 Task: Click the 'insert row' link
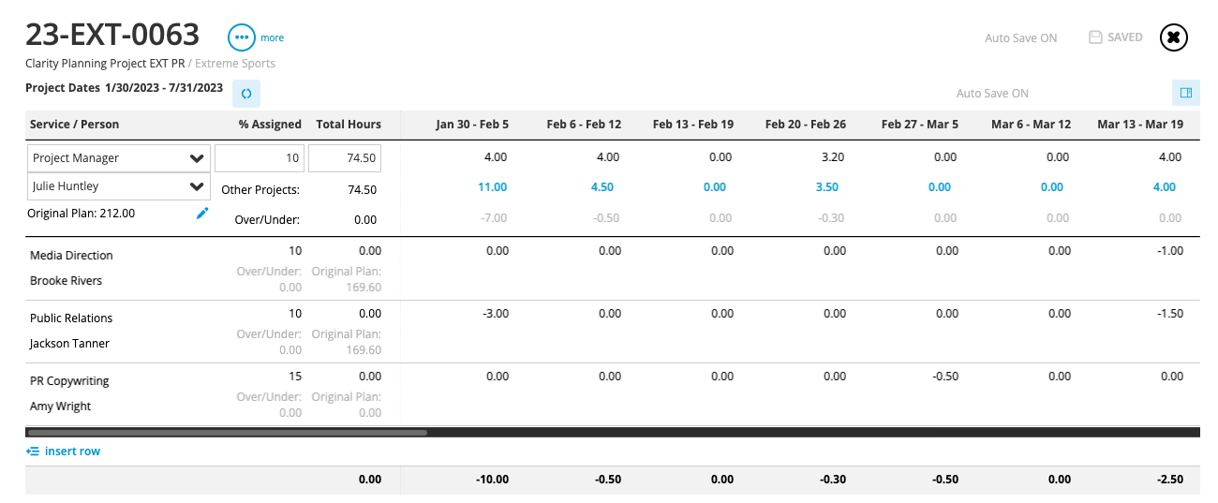coord(72,451)
